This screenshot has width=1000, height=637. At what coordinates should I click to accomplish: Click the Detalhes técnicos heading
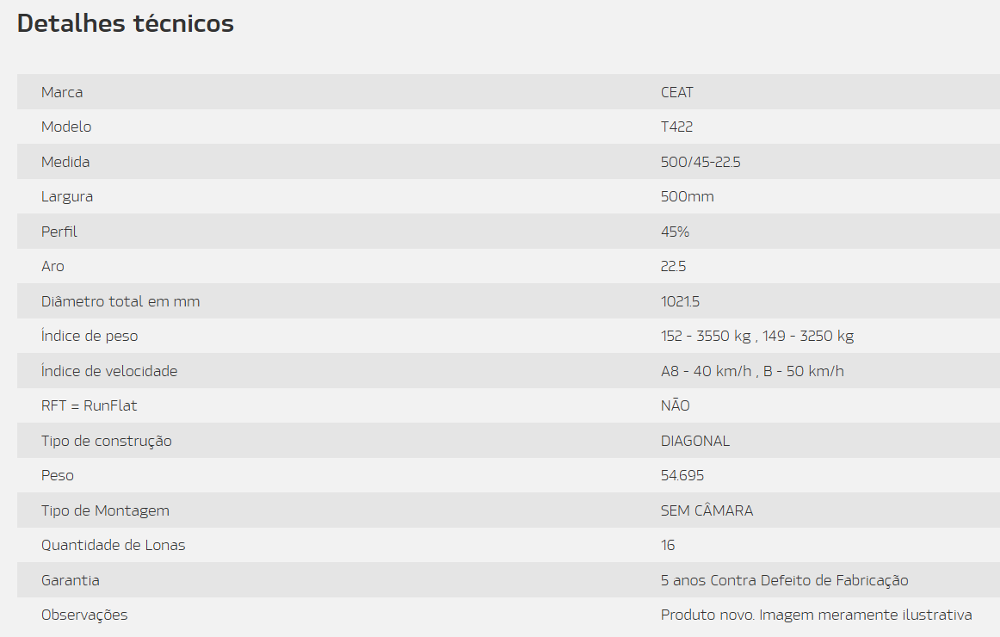[126, 23]
